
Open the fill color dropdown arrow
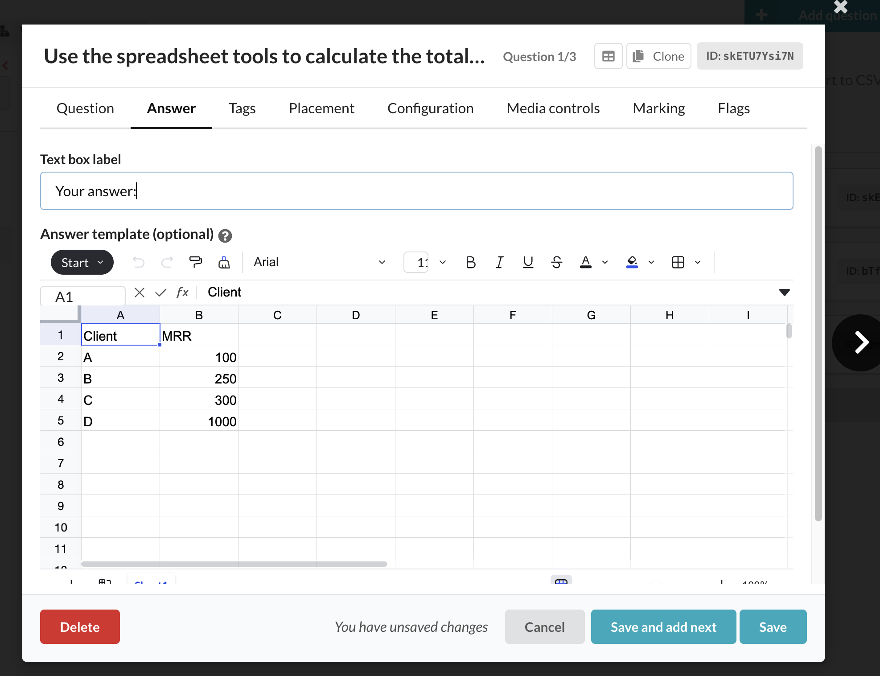coord(651,262)
